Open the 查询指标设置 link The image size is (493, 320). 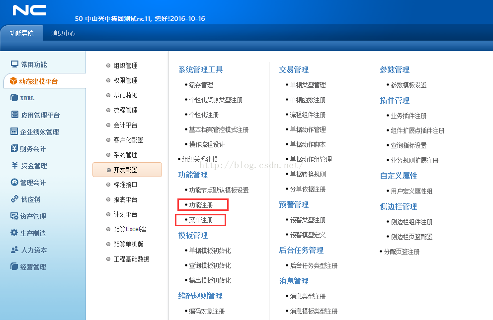click(x=409, y=145)
